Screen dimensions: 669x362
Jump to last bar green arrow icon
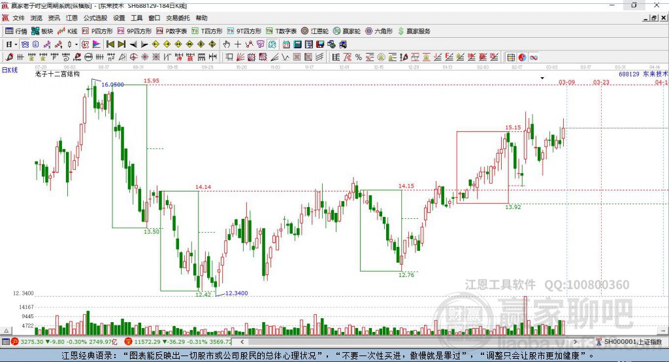pos(122,44)
